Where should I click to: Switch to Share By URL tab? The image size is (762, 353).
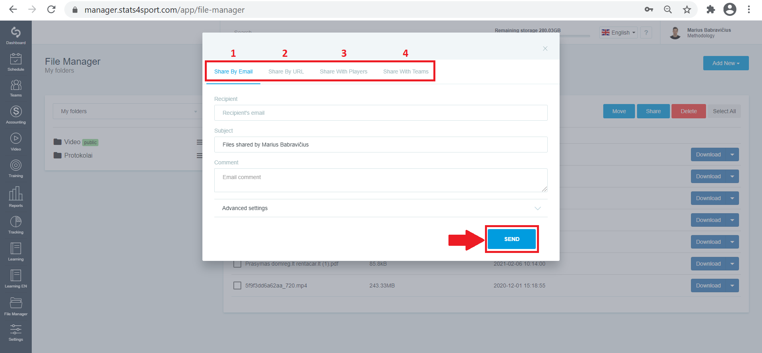(286, 71)
